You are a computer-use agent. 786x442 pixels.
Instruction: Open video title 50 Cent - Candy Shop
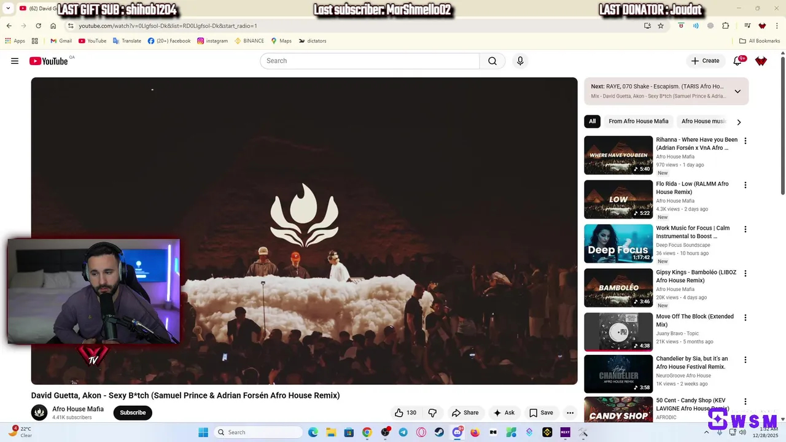click(x=693, y=405)
